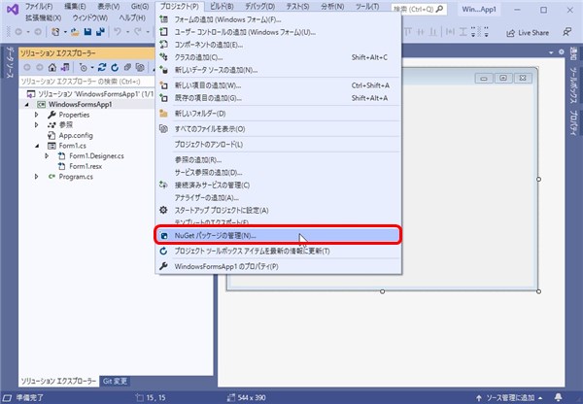Open the Undo history dropdown arrow
Screen dimensions: 583x404
pos(127,32)
